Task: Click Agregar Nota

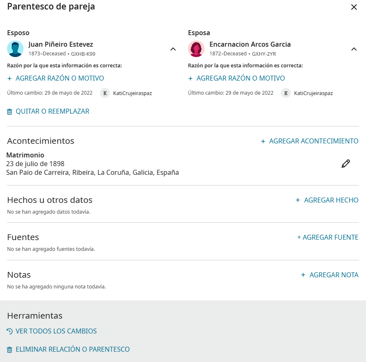Action: 330,275
